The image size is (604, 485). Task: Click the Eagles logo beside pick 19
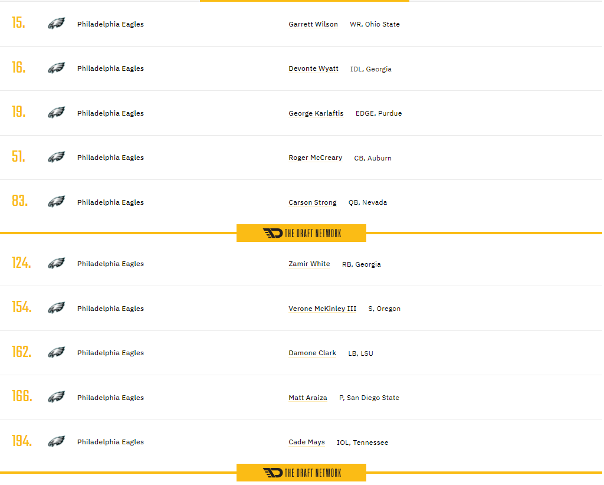(x=56, y=113)
